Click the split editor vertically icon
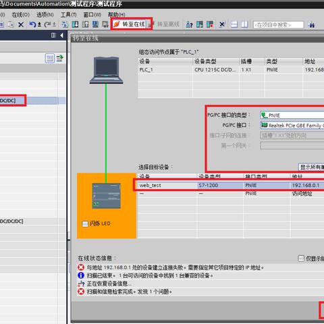The height and width of the screenshot is (324, 324). [244, 24]
